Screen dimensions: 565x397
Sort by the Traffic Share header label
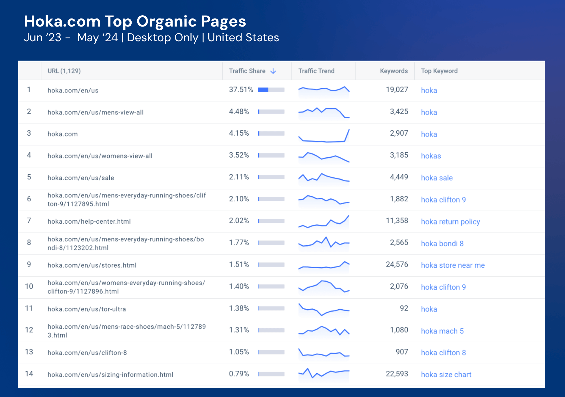[247, 71]
